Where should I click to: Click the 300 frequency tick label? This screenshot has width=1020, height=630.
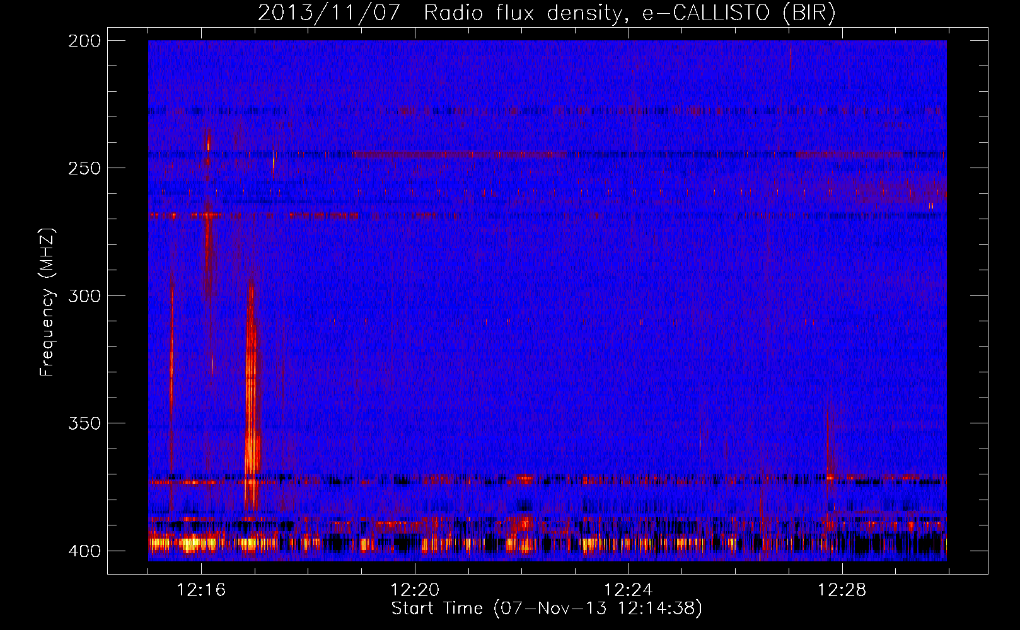pos(84,295)
